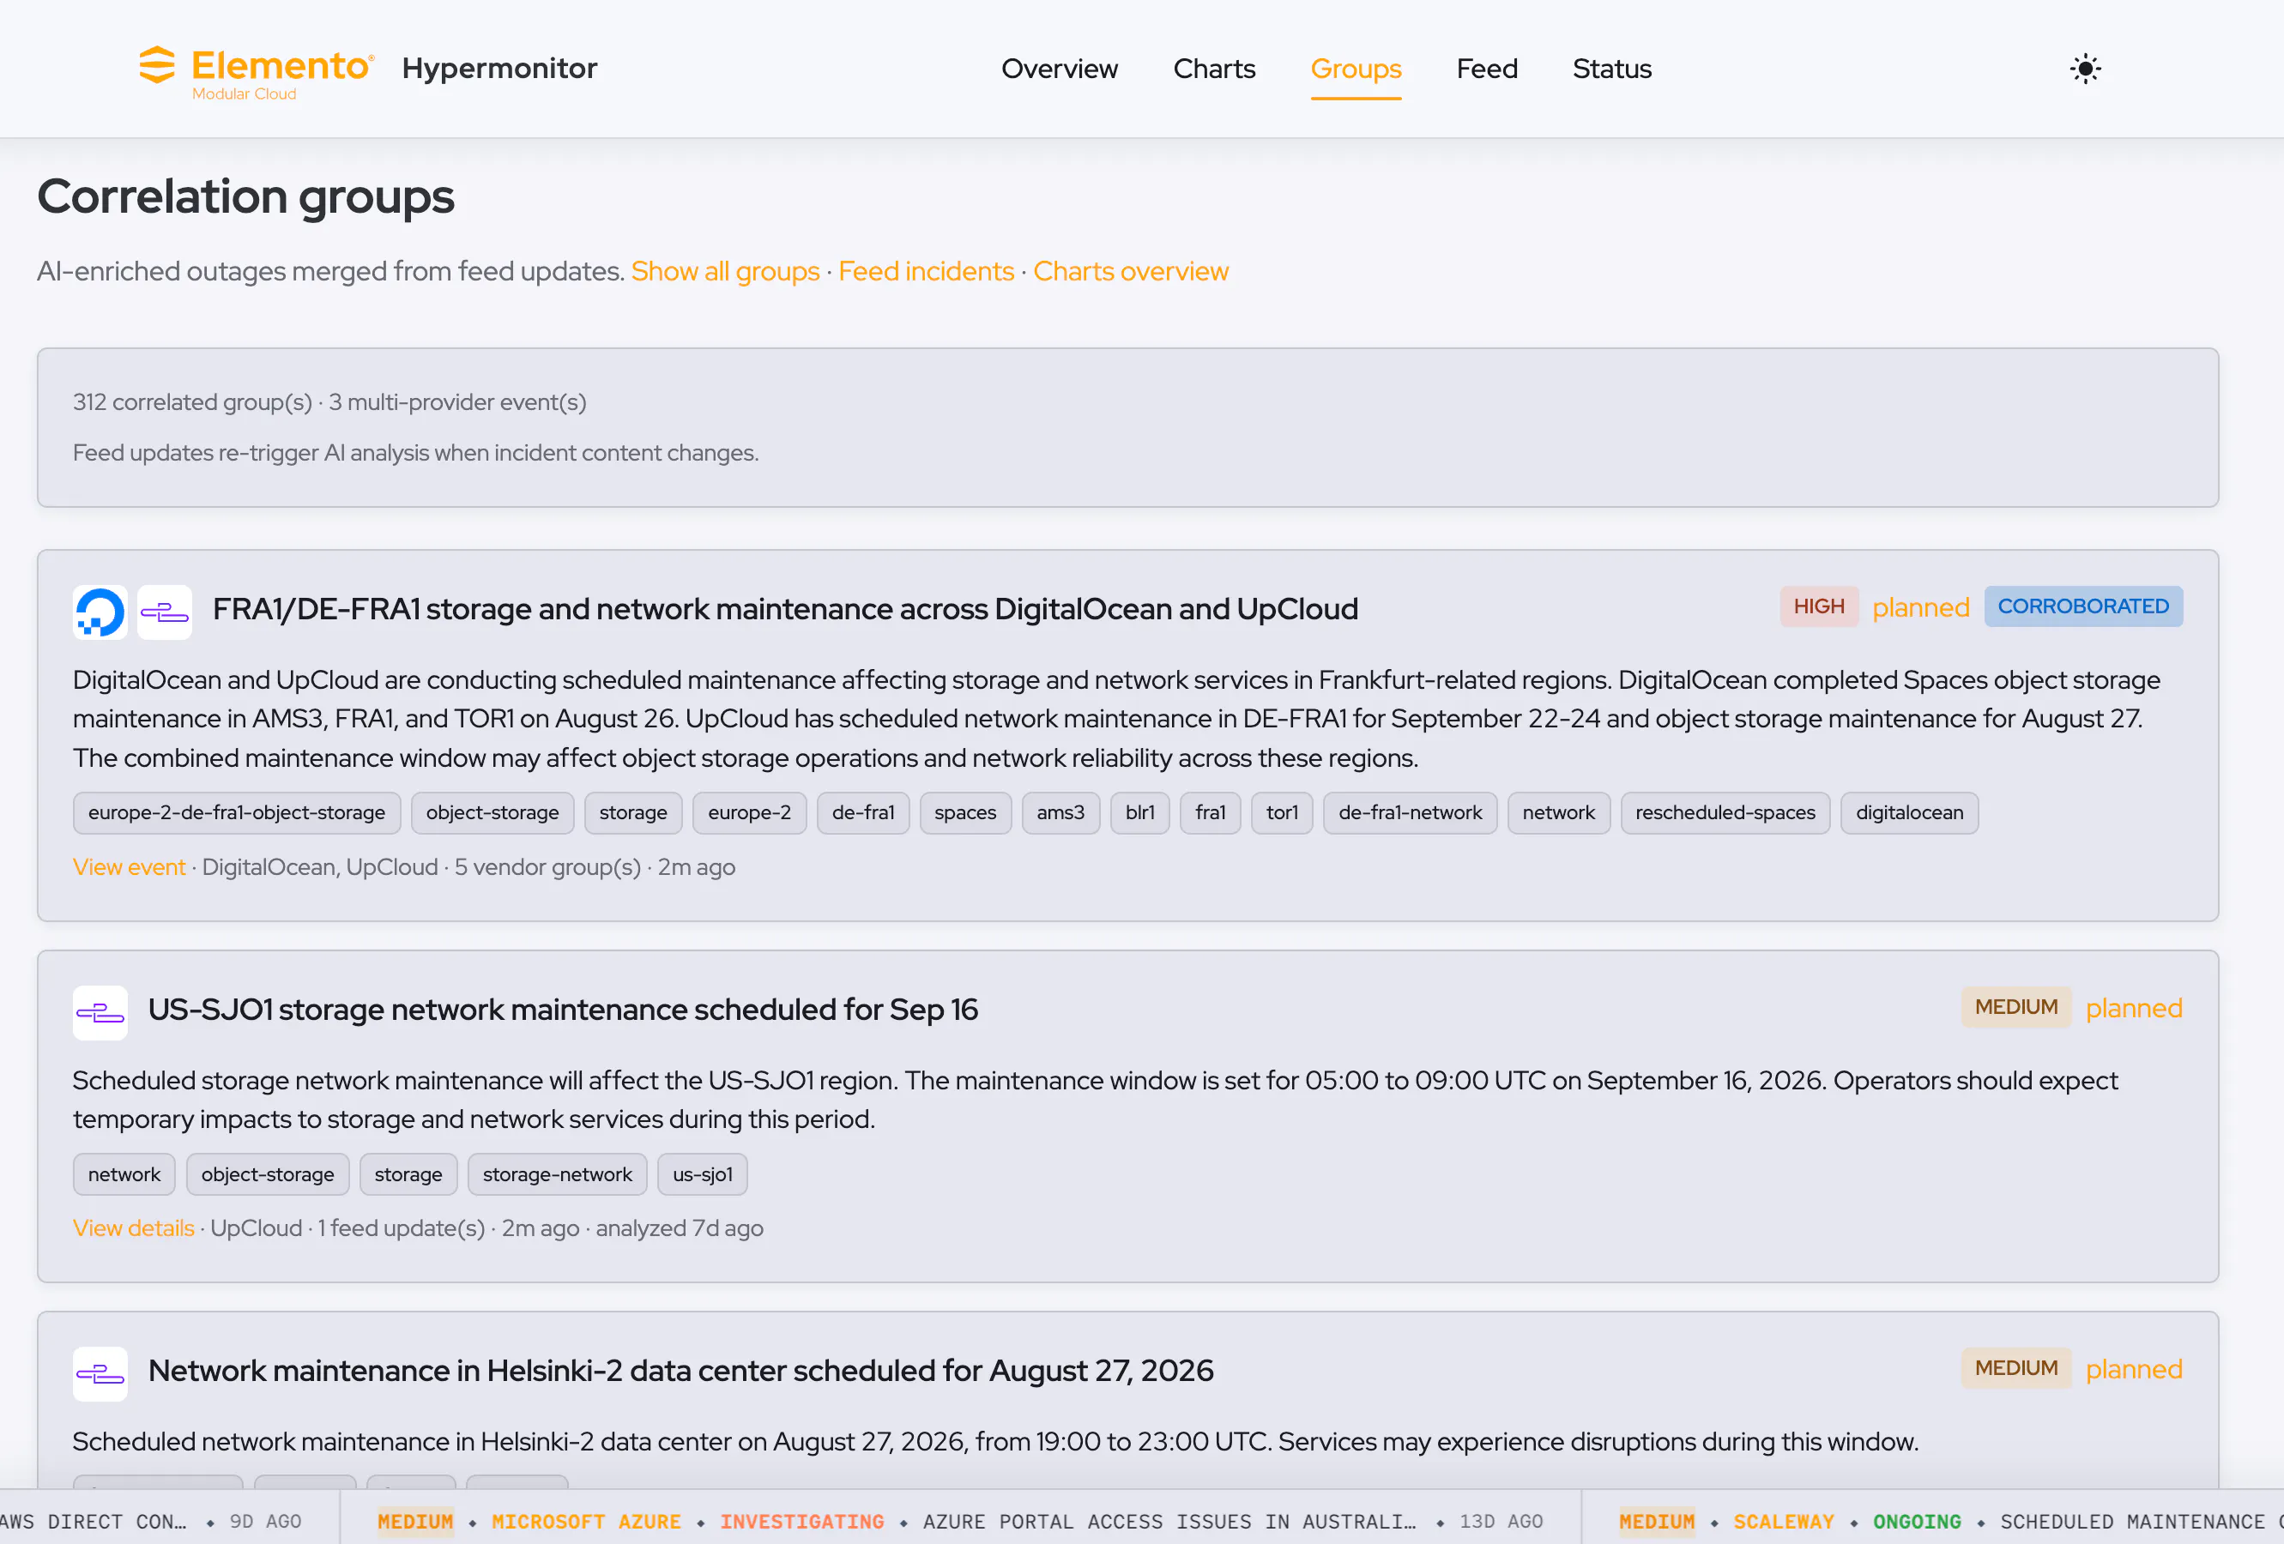The image size is (2284, 1544).
Task: Click the tor1 tag
Action: click(1282, 813)
